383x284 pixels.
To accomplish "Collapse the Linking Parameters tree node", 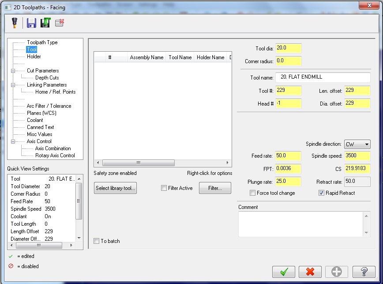I will [13, 85].
